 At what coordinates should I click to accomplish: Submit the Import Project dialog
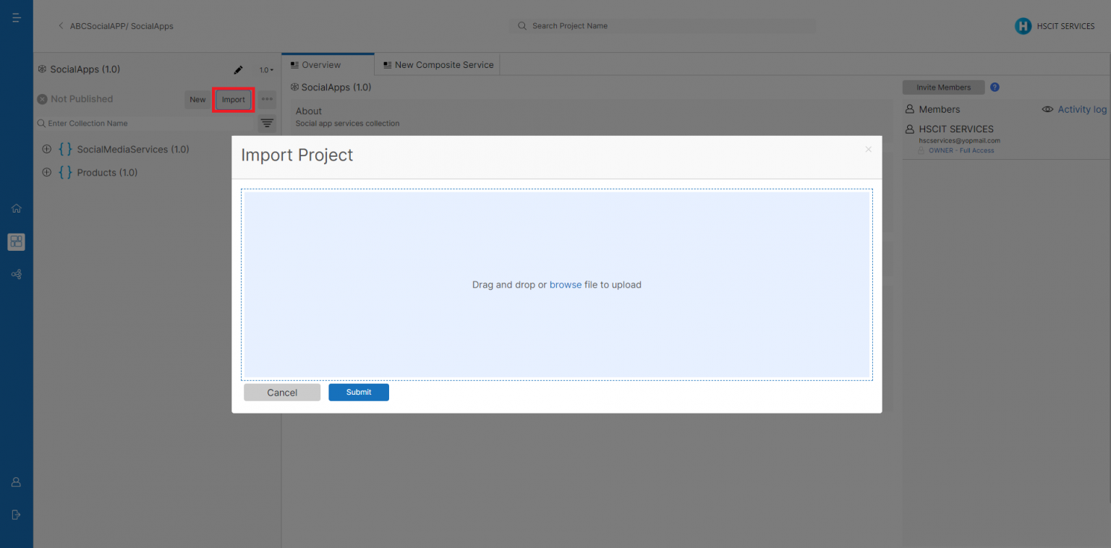(359, 392)
